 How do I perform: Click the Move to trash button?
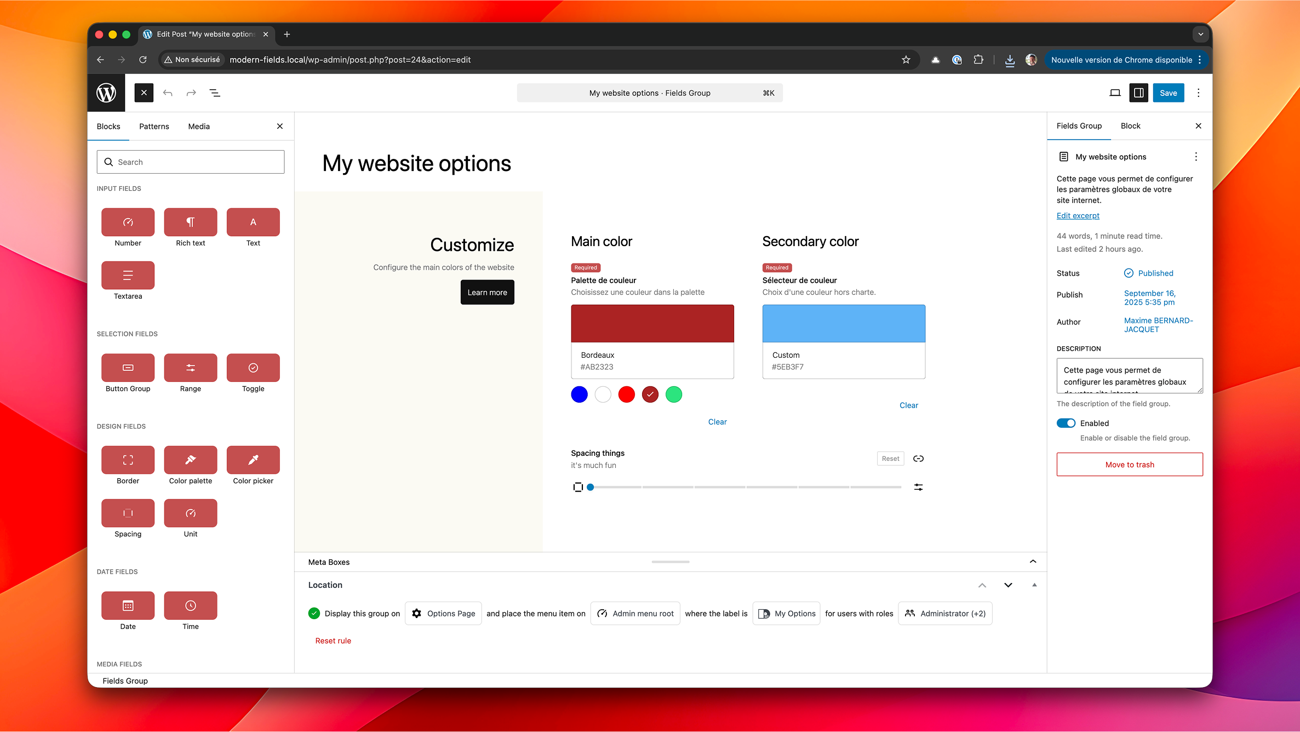1129,465
